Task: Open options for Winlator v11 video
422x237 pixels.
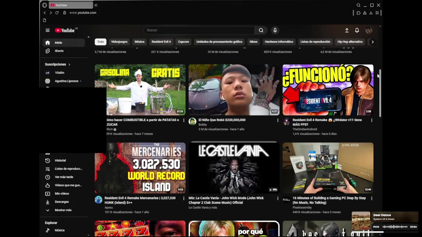Action: 372,120
